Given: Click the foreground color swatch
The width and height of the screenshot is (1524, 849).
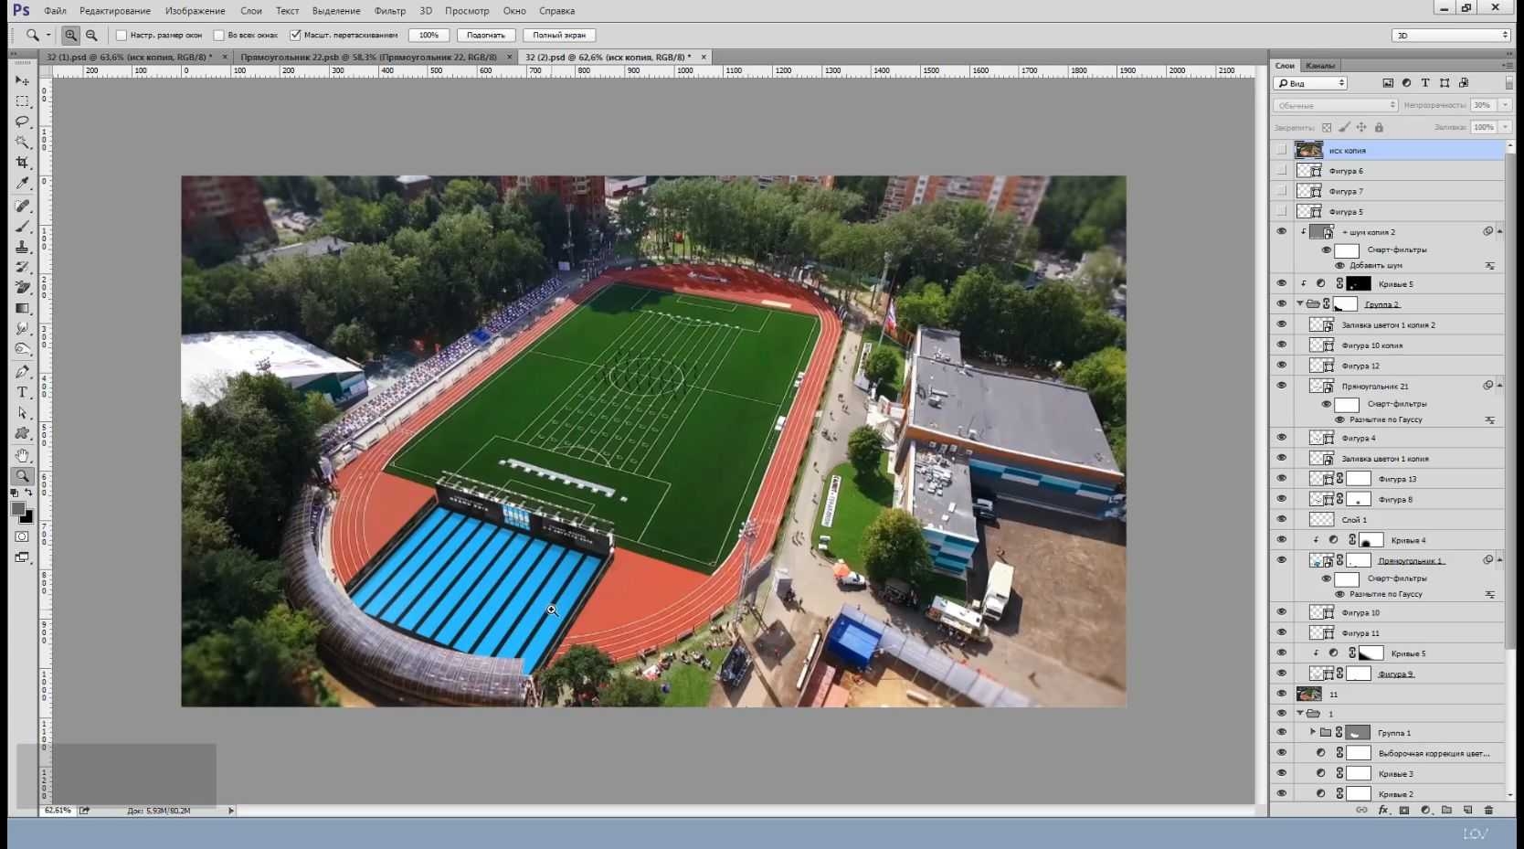Looking at the screenshot, I should click(17, 509).
